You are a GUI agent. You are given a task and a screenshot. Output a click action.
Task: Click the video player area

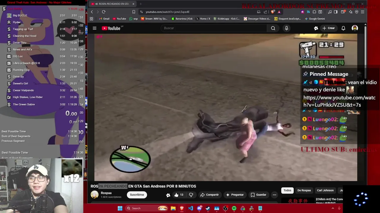point(226,107)
